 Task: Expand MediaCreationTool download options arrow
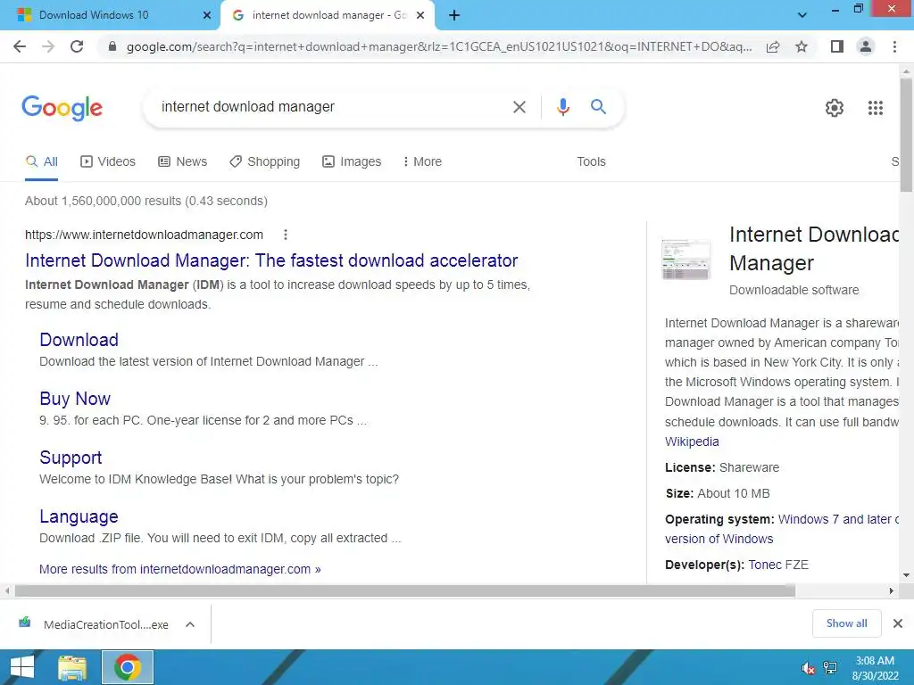pyautogui.click(x=190, y=624)
